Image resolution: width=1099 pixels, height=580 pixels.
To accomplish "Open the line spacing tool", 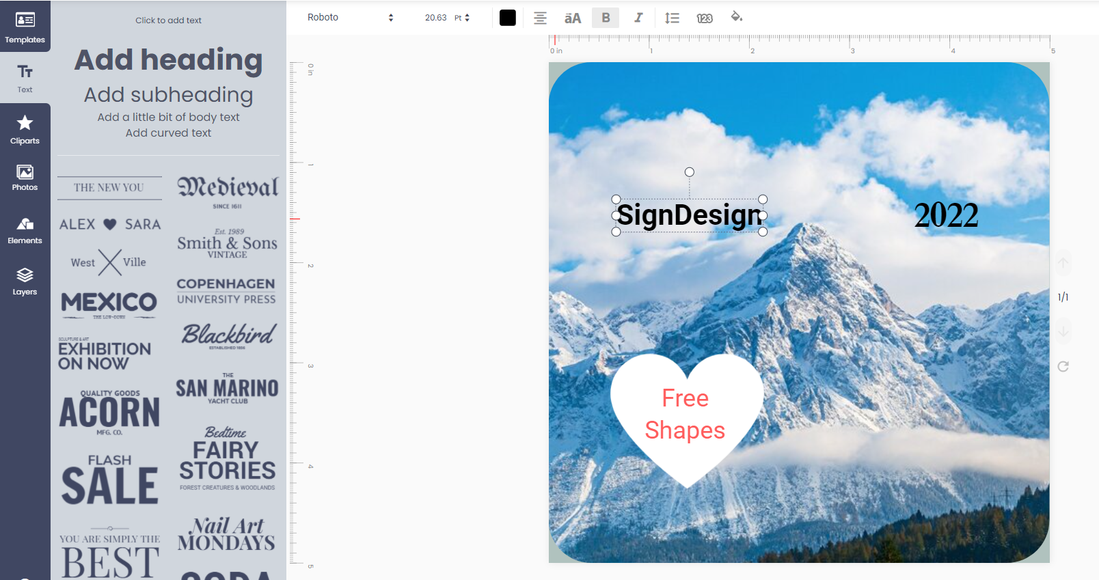I will click(x=672, y=18).
